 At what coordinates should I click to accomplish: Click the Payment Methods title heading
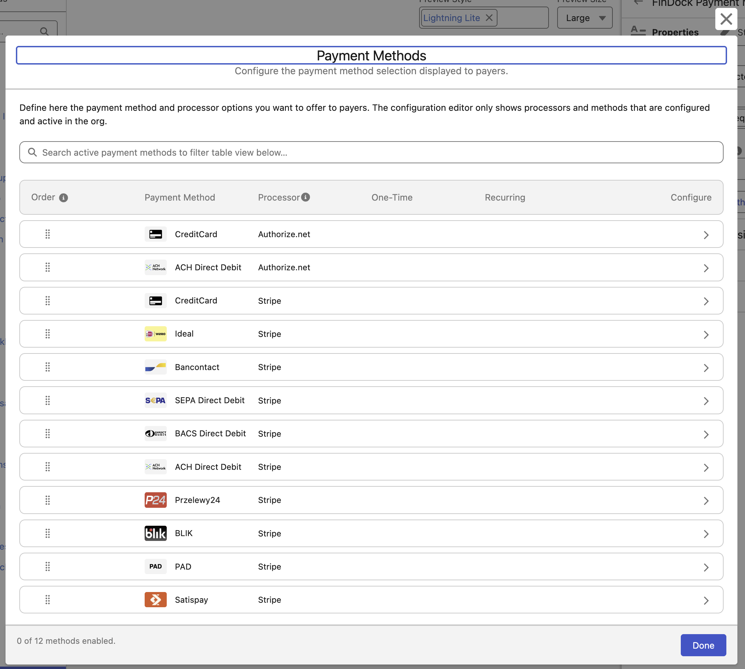(371, 56)
